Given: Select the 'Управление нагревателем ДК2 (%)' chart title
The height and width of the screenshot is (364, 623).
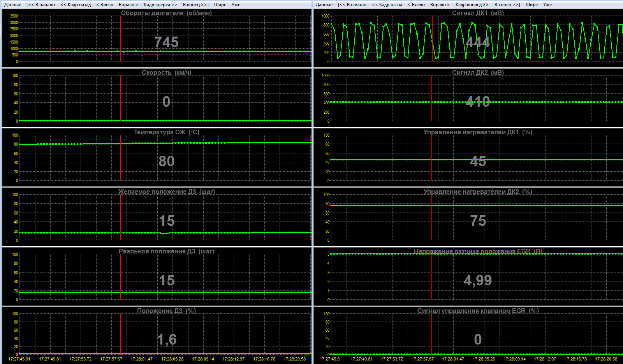Looking at the screenshot, I should [478, 192].
